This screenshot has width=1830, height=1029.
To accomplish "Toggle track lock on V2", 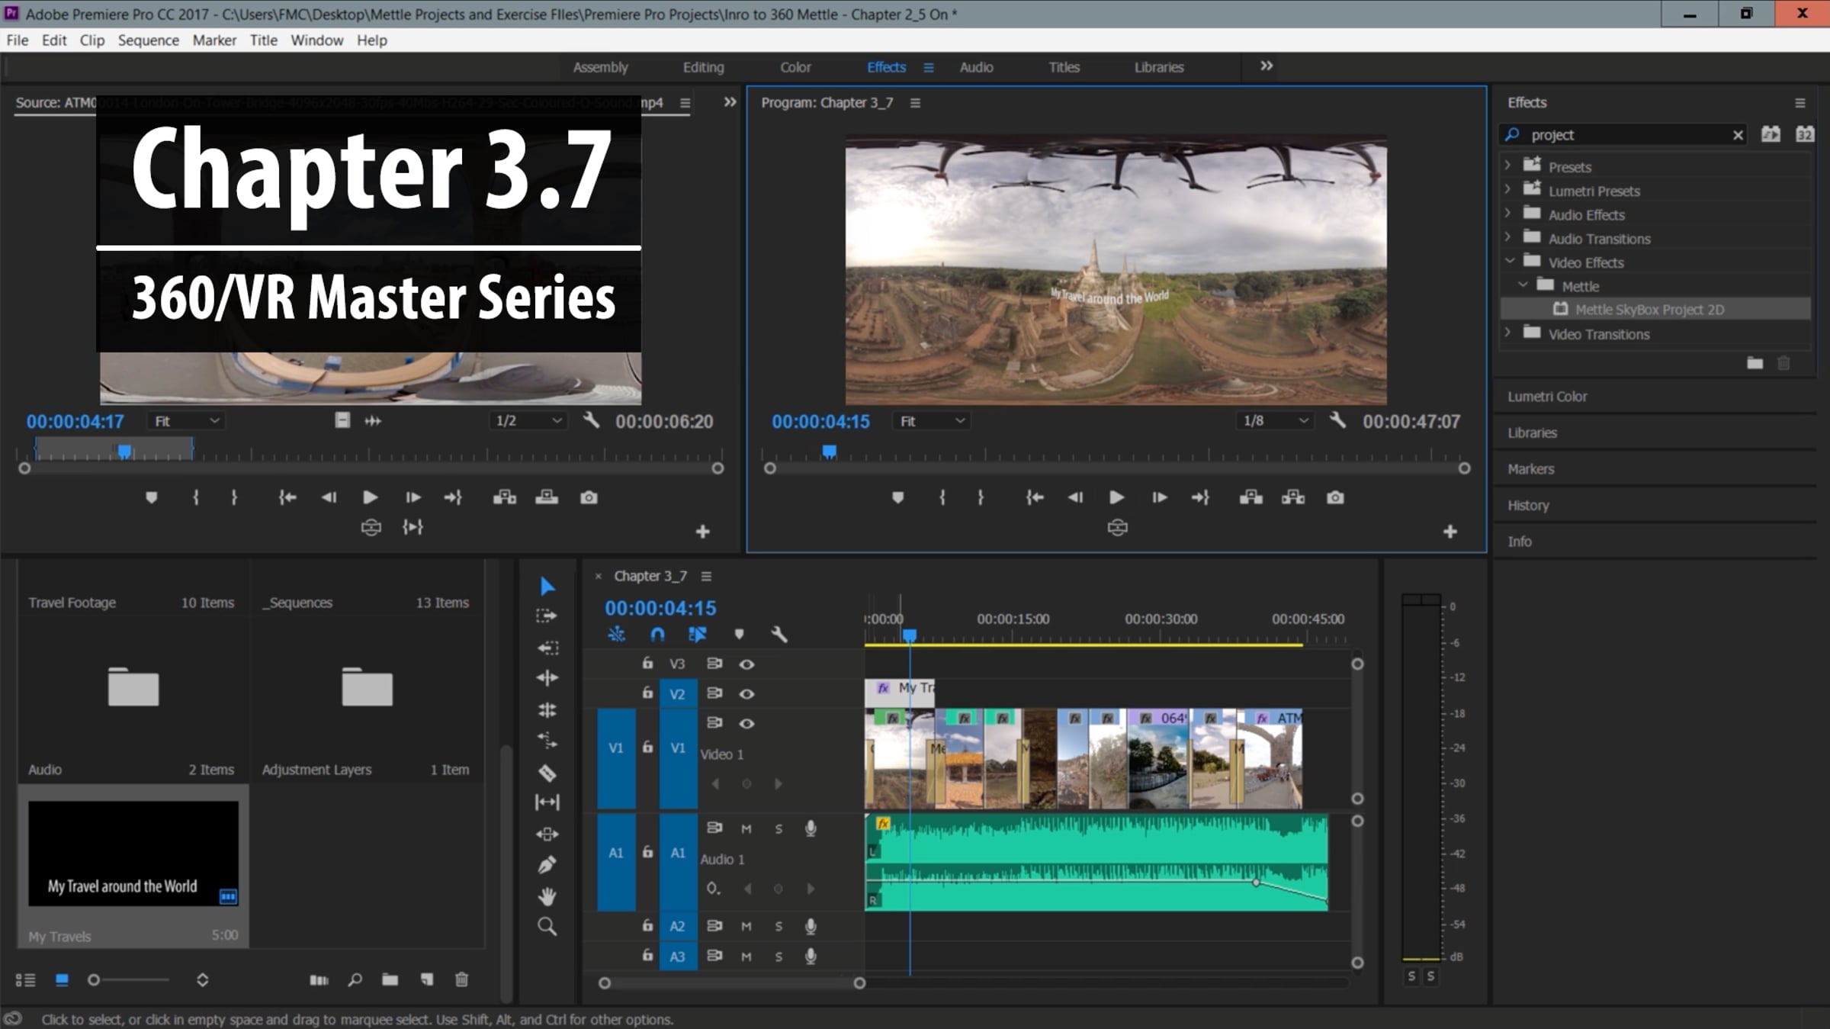I will tap(647, 693).
